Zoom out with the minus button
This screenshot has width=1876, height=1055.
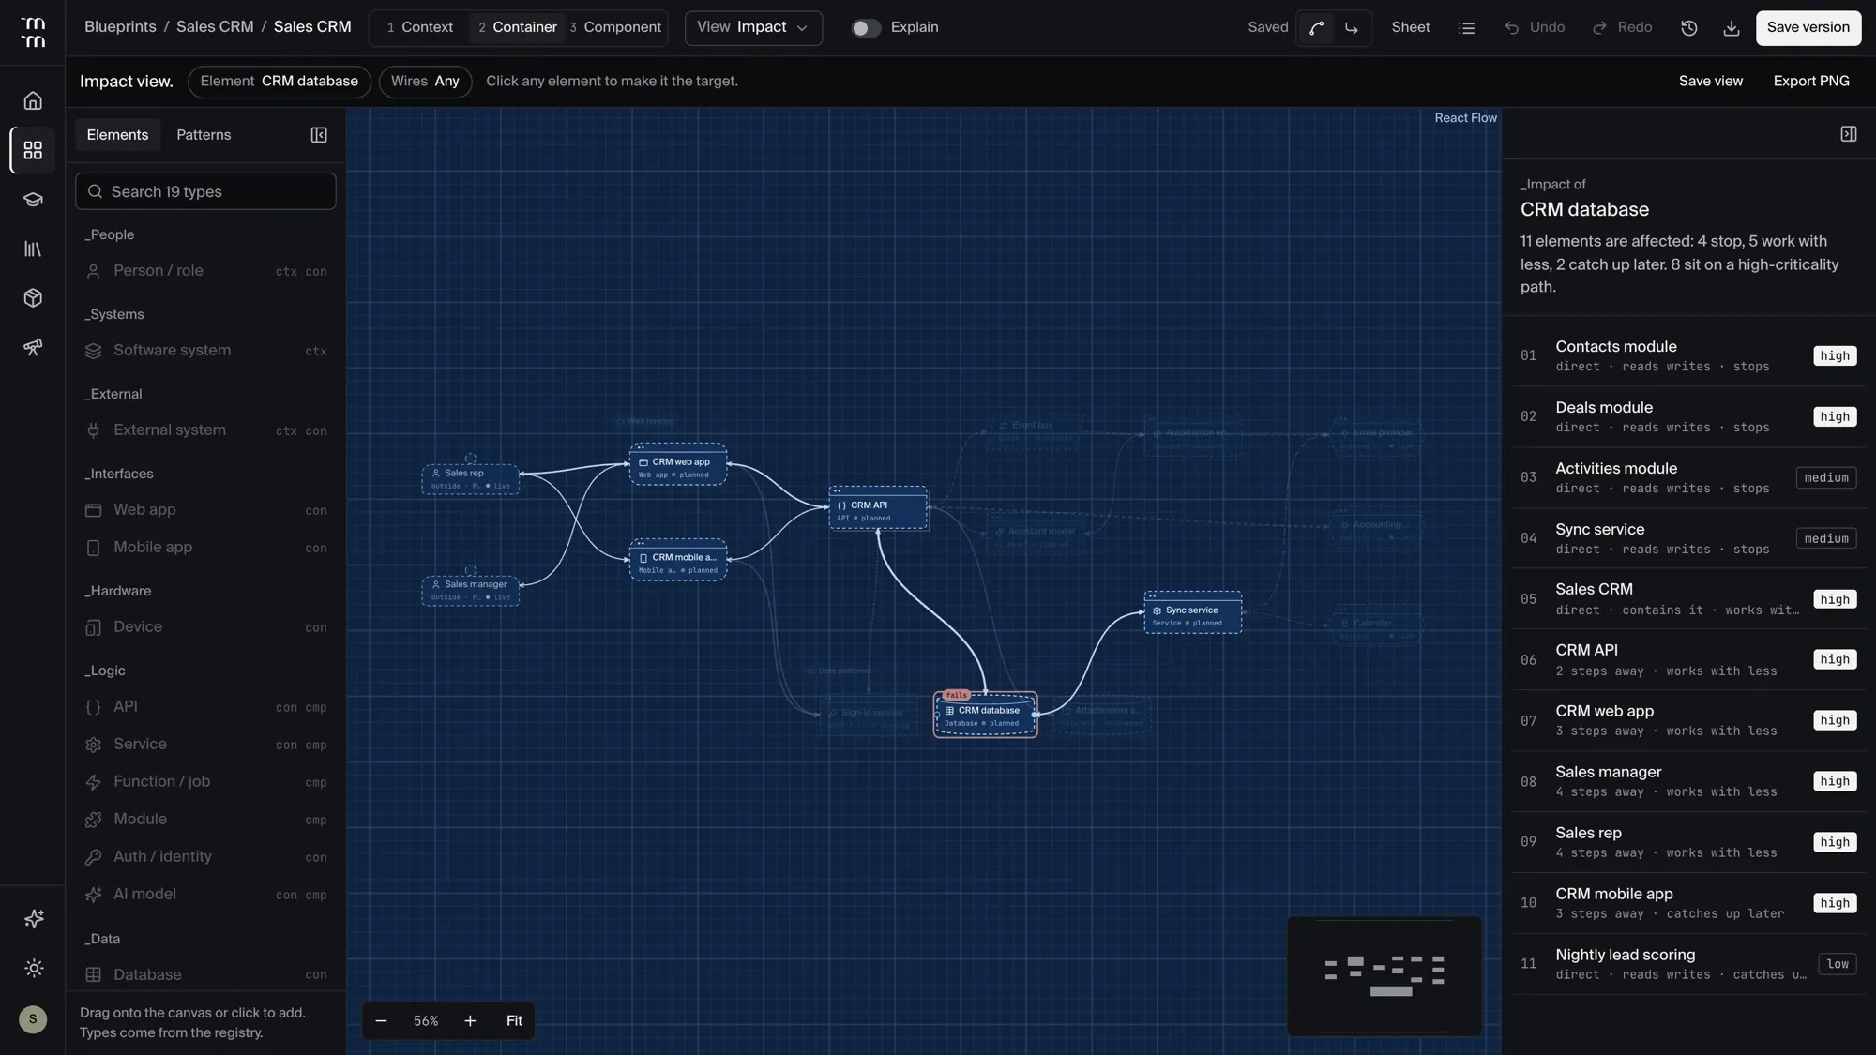[381, 1021]
